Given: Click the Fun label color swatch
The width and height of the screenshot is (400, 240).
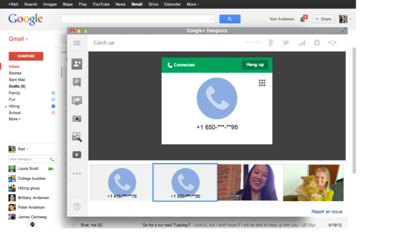Looking at the screenshot, I should pyautogui.click(x=53, y=100).
